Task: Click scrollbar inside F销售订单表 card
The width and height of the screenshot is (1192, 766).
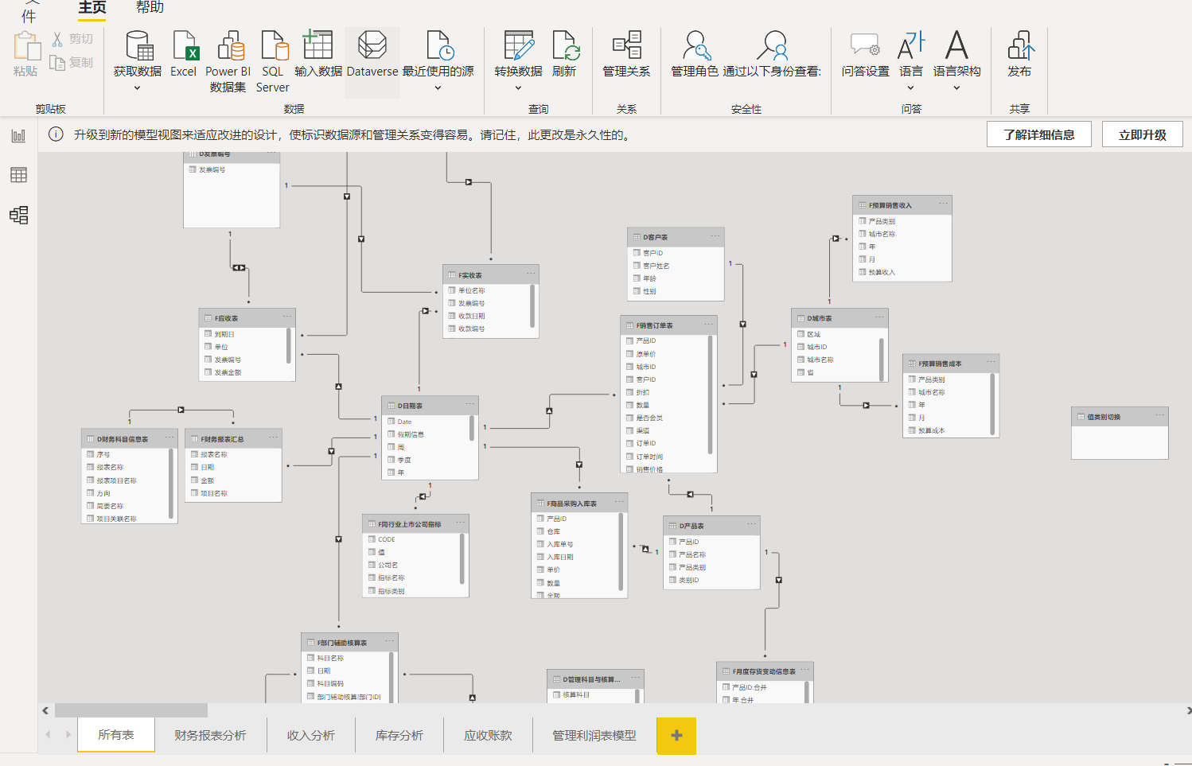Action: (x=710, y=394)
